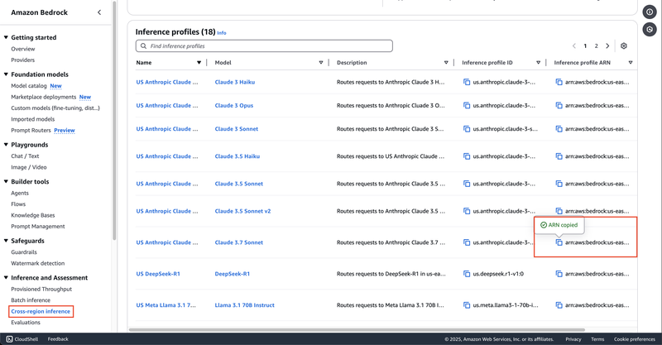Collapse the Foundation models section

pos(6,74)
